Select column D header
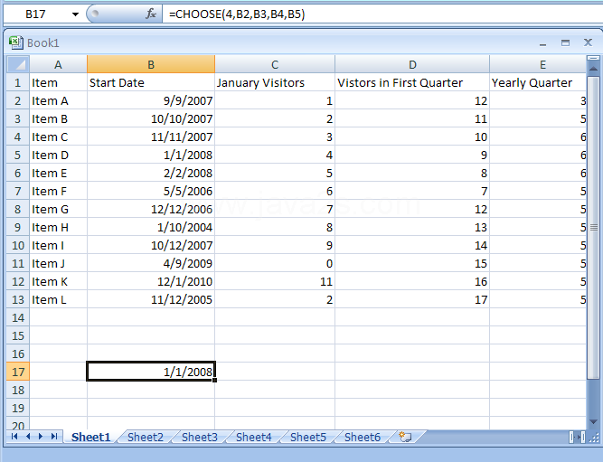Screen dimensions: 603x462 pos(412,64)
